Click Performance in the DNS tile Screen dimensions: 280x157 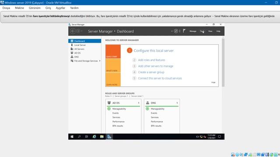(157, 122)
